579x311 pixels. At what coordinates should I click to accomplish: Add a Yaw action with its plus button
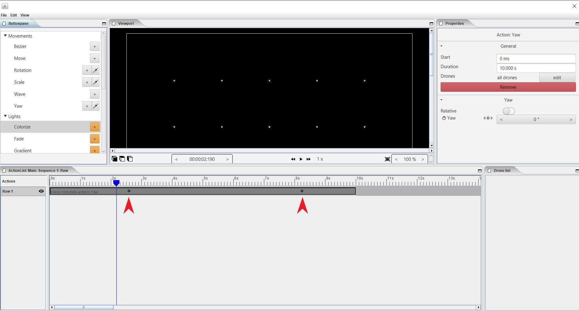click(87, 106)
